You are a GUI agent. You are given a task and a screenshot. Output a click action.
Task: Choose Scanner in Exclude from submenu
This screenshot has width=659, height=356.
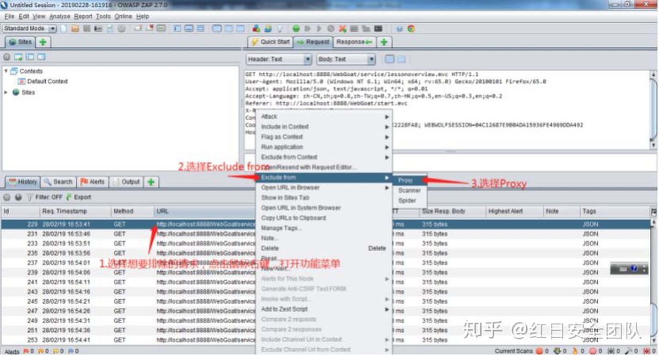(x=410, y=190)
